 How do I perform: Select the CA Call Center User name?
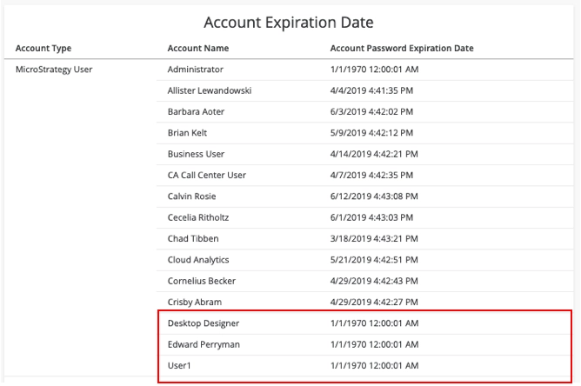207,175
